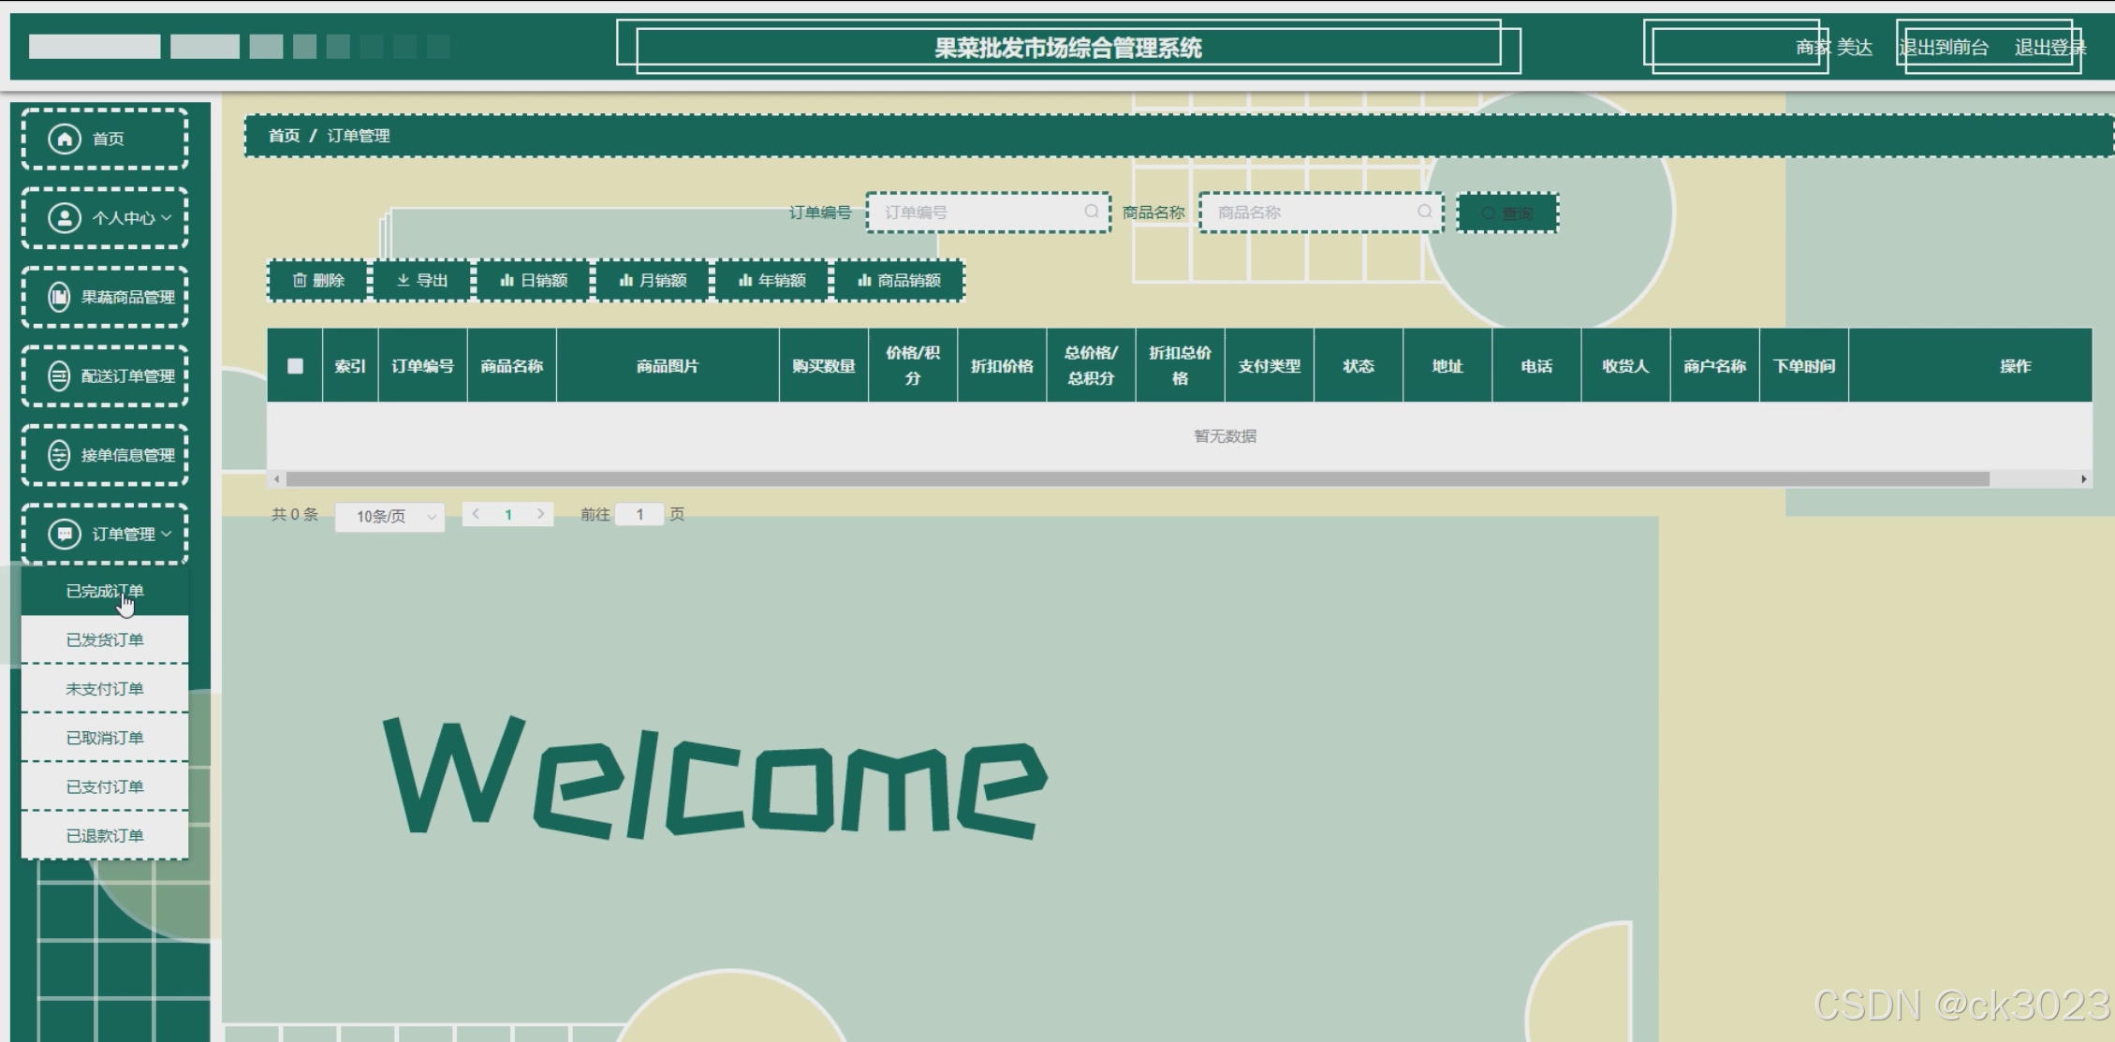
Task: Click the 退出登录 link
Action: coord(2049,48)
